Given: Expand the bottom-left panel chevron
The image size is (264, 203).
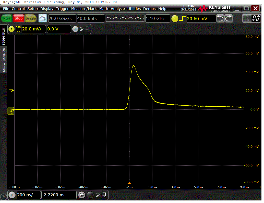Looking at the screenshot, I should pos(3,197).
